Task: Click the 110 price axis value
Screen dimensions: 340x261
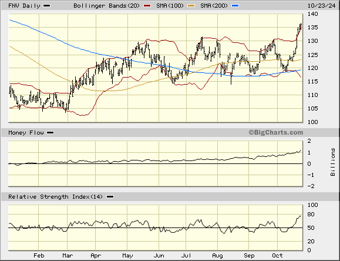Action: 312,95
